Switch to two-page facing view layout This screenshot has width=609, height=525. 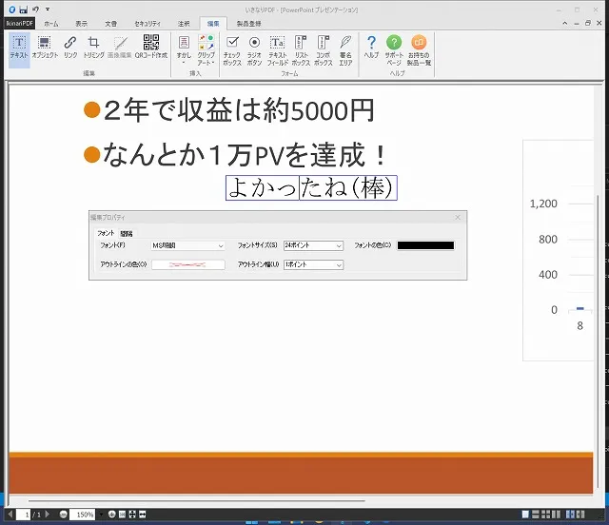point(556,515)
